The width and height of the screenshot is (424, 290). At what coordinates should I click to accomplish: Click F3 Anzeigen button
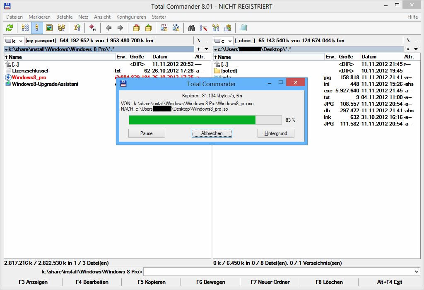33,282
